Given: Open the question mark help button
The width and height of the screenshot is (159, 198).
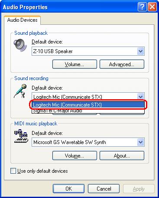Looking at the screenshot, I should coord(142,7).
